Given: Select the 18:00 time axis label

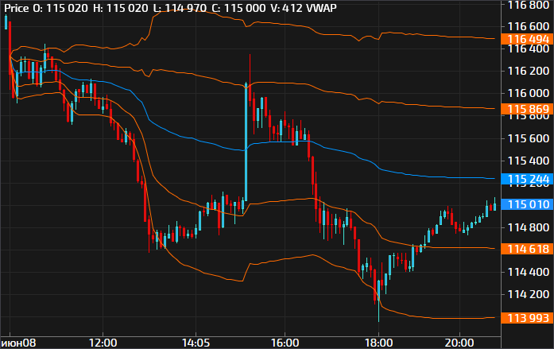Looking at the screenshot, I should (379, 342).
